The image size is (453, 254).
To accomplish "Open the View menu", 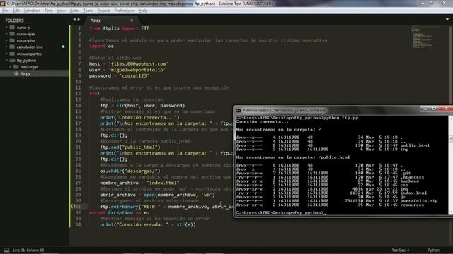I will [x=61, y=11].
